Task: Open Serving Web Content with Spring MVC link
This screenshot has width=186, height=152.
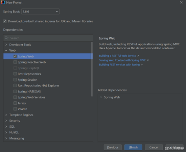Action: point(122,60)
